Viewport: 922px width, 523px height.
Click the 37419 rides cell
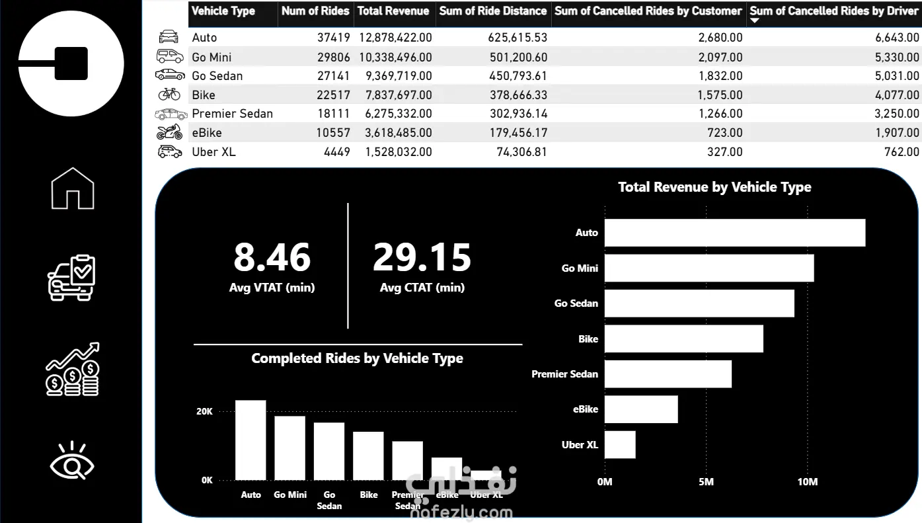click(333, 38)
